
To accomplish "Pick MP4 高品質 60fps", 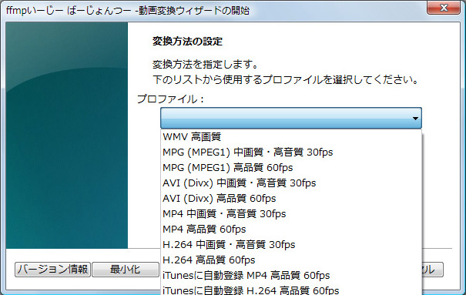I will coord(291,230).
